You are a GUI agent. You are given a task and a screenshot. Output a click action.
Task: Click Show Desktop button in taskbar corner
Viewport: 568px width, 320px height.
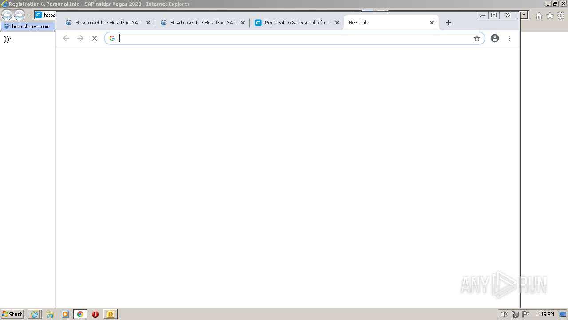coord(563,314)
